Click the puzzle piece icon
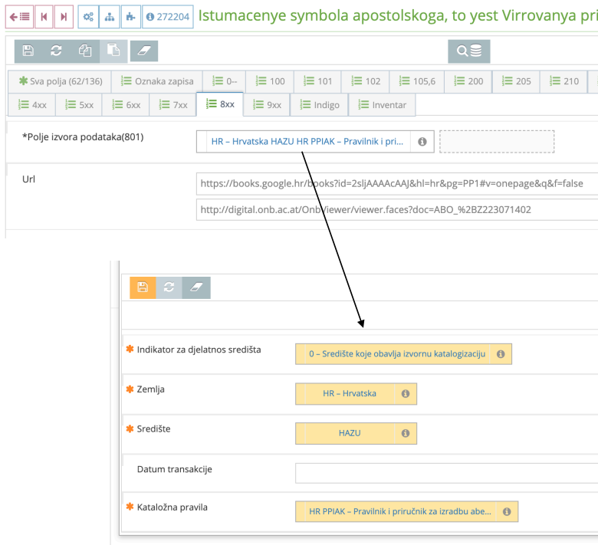The height and width of the screenshot is (545, 598). pos(131,17)
